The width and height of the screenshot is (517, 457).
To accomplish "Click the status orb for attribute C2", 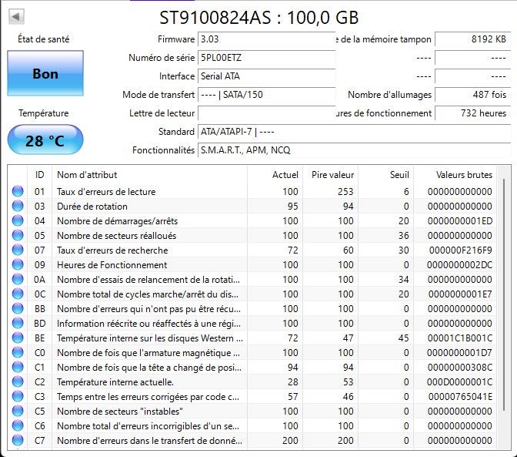I will [x=18, y=381].
